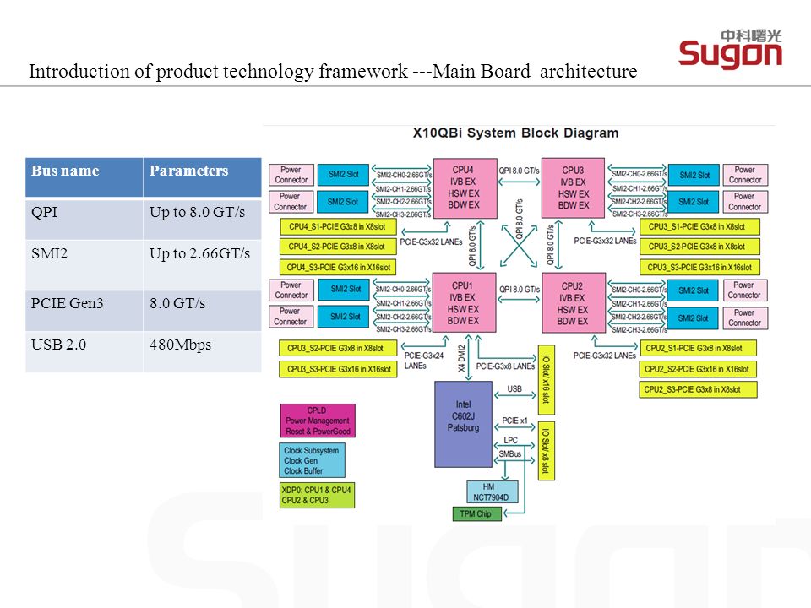Image resolution: width=811 pixels, height=608 pixels.
Task: Click 'CPU3_S1-PCIE G3x8 in X8slot' box
Action: 699,226
